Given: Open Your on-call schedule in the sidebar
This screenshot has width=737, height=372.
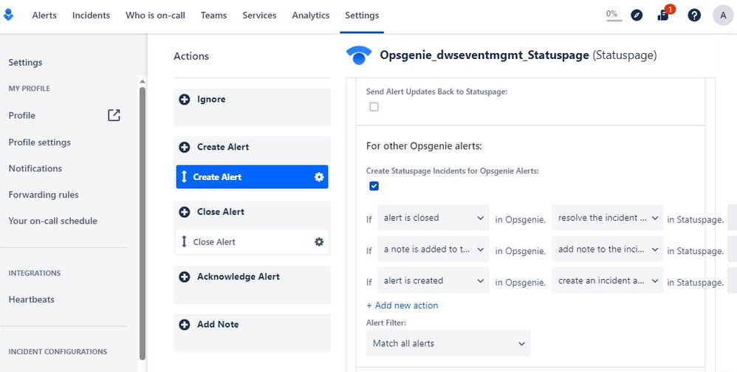Looking at the screenshot, I should pyautogui.click(x=52, y=221).
